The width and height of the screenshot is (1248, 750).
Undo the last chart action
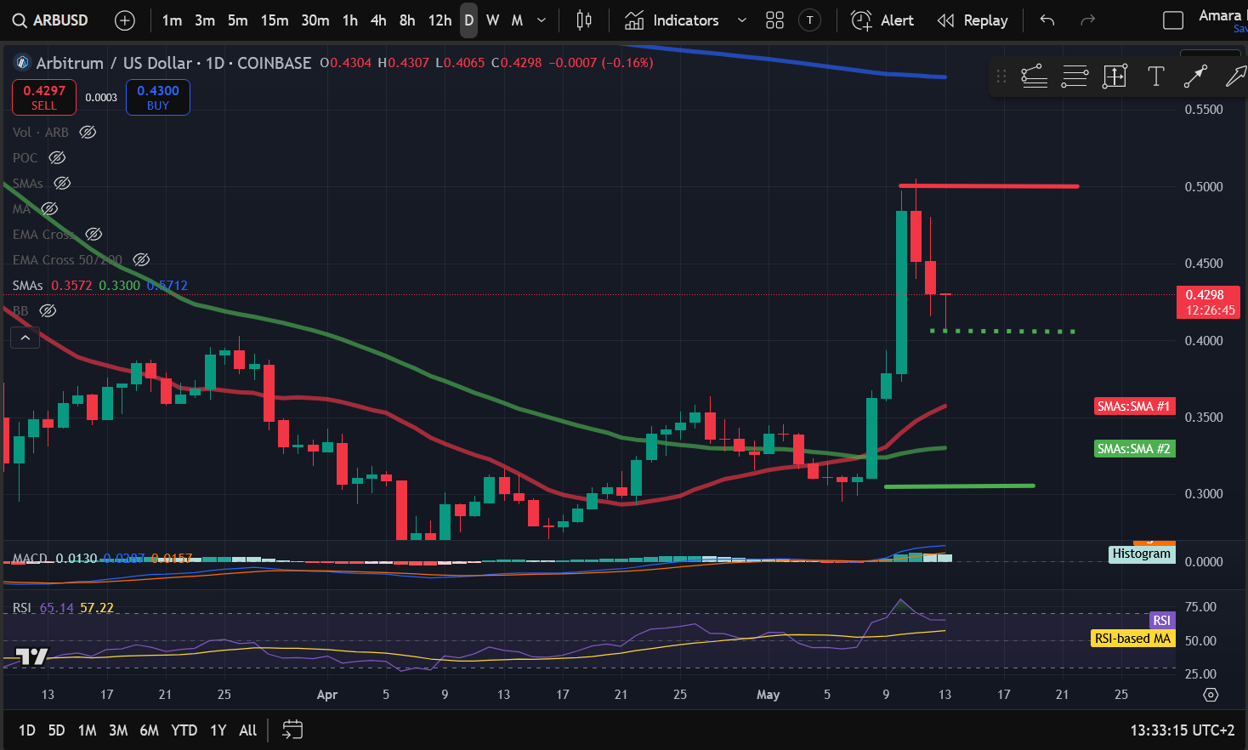pyautogui.click(x=1047, y=20)
